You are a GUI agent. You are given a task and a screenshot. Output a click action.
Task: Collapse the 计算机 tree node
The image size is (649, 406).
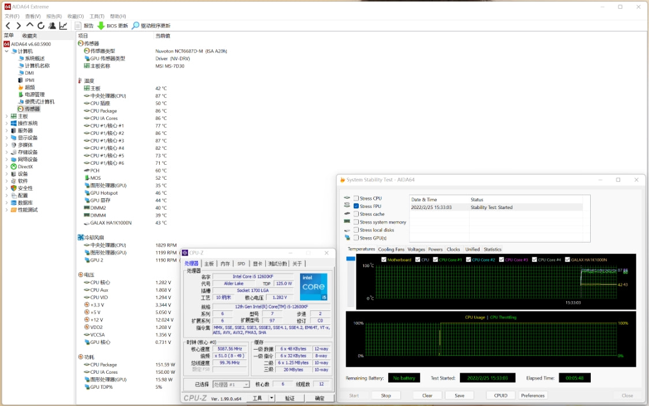point(7,51)
